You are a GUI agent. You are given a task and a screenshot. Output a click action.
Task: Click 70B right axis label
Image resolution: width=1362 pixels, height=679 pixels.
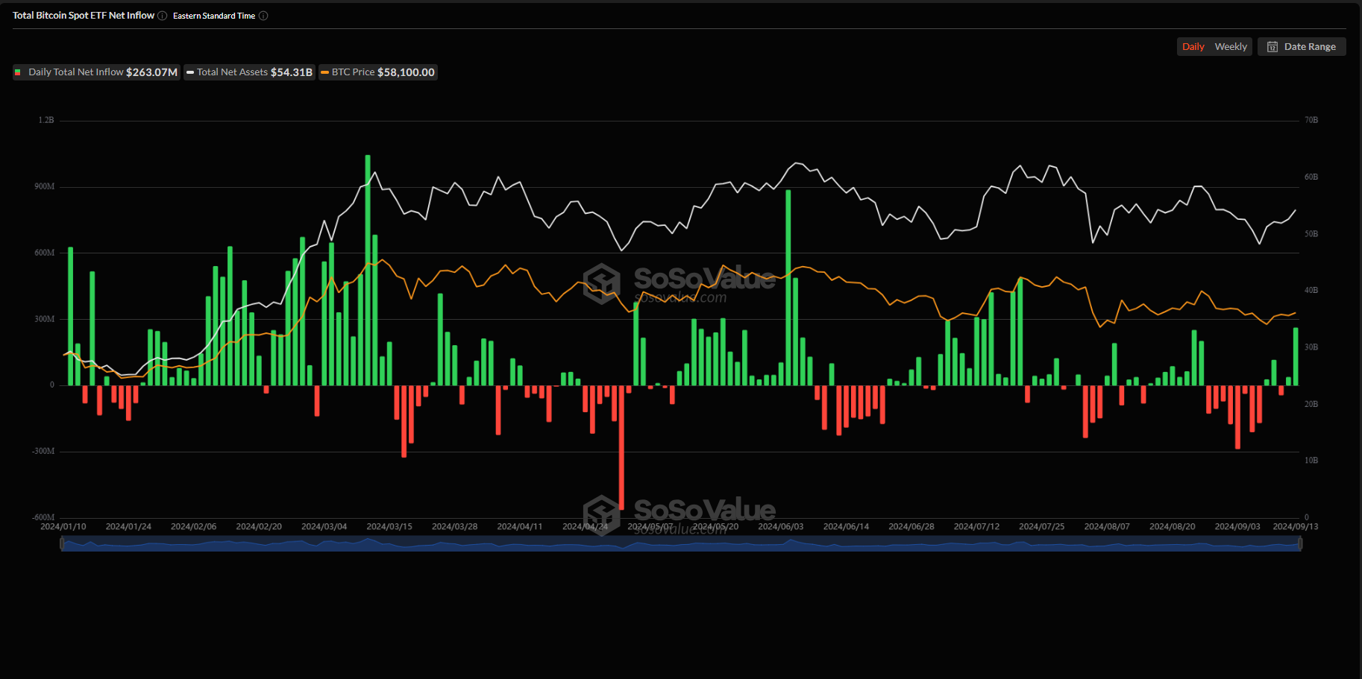coord(1311,120)
